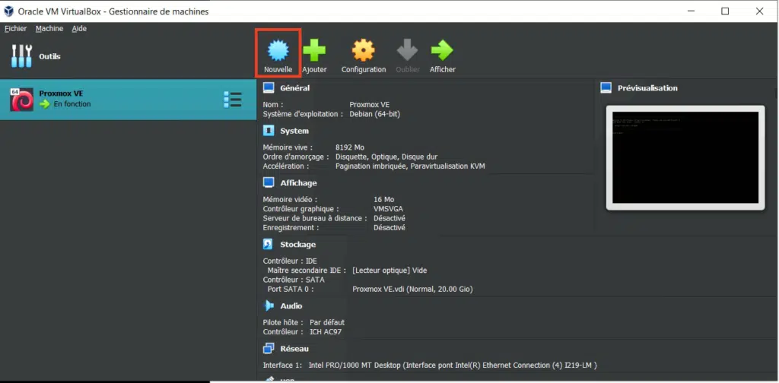Image resolution: width=779 pixels, height=383 pixels.
Task: Open the Fichier menu
Action: (15, 28)
